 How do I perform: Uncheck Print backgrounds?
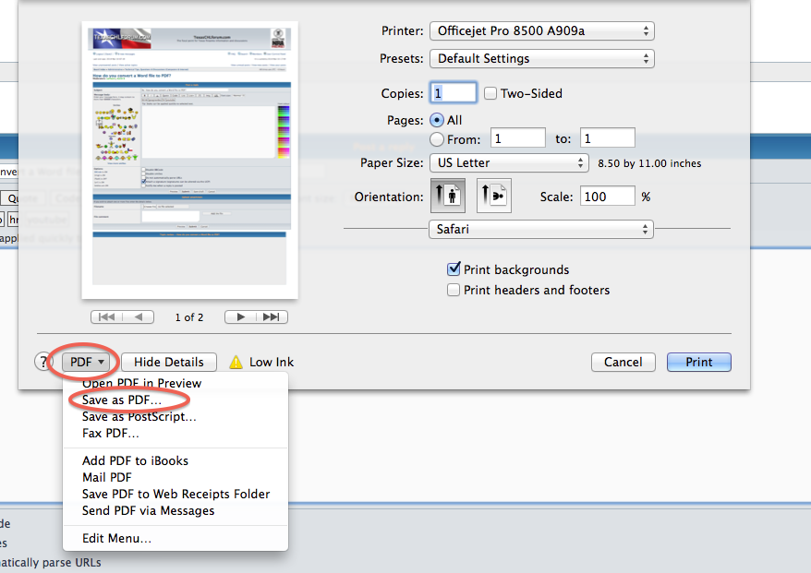pos(454,269)
